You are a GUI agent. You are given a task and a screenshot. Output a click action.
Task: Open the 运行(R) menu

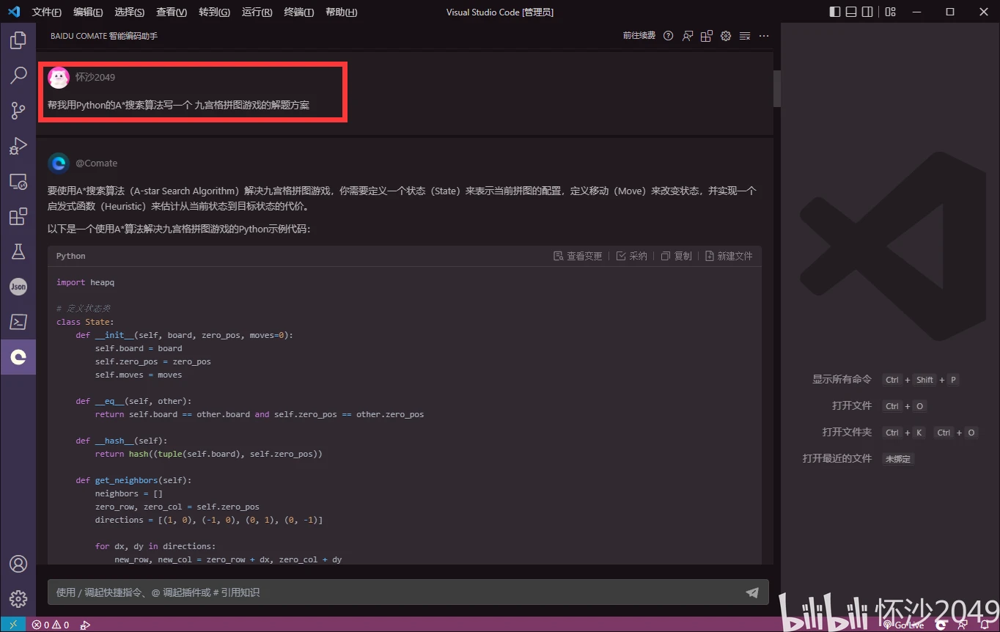click(257, 12)
